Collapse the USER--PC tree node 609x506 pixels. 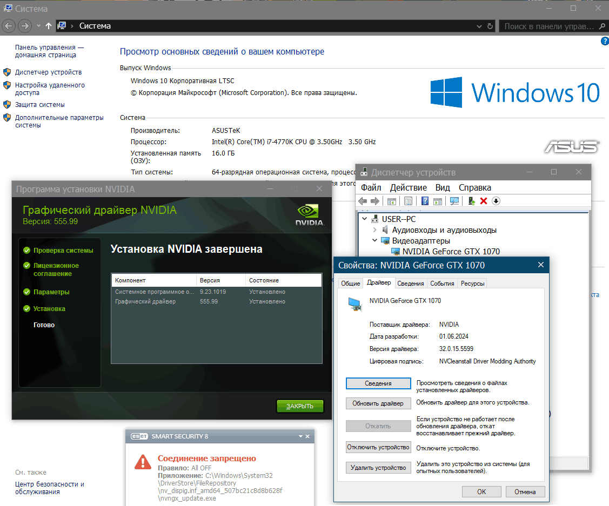click(x=364, y=219)
